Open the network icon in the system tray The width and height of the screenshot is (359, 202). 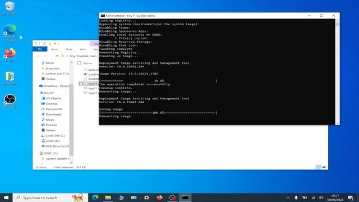(x=313, y=198)
